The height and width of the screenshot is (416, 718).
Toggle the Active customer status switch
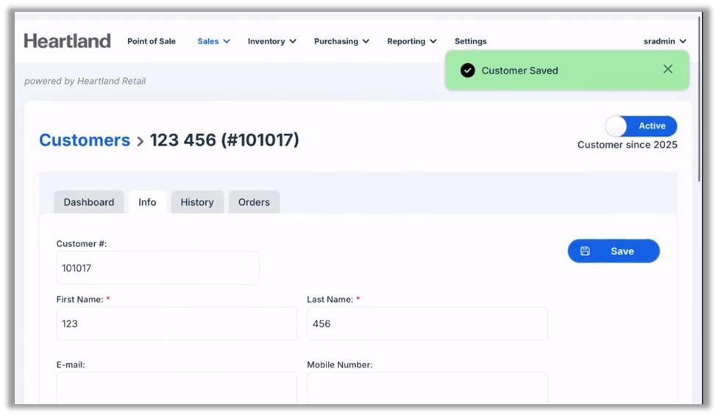click(640, 126)
